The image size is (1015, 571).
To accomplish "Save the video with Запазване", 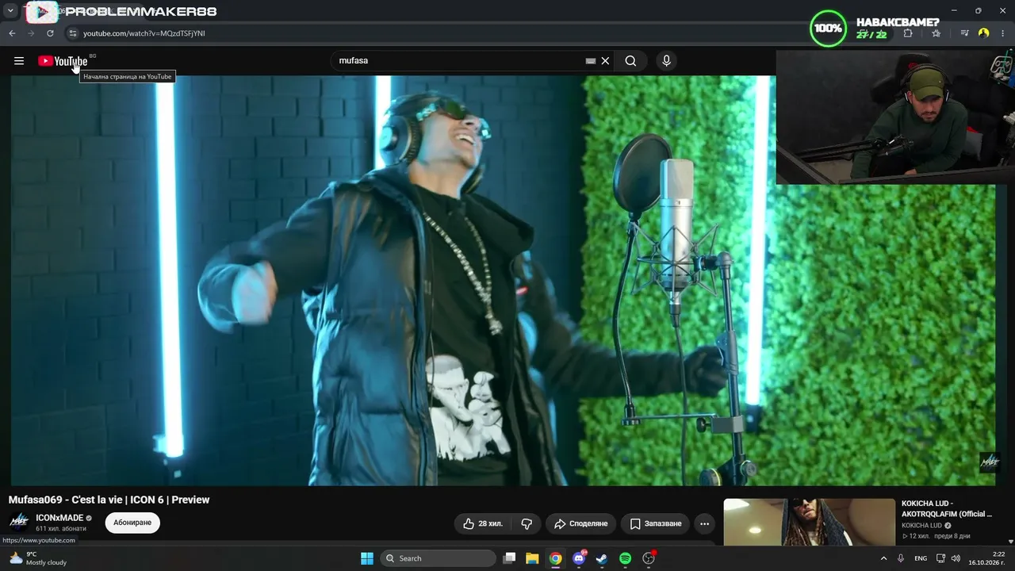I will [655, 523].
